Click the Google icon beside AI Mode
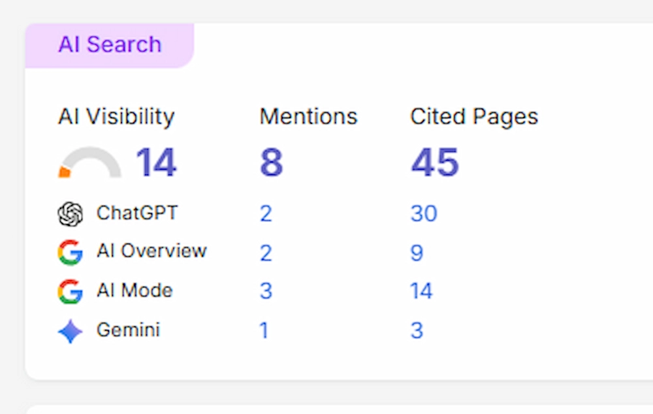 pos(71,291)
